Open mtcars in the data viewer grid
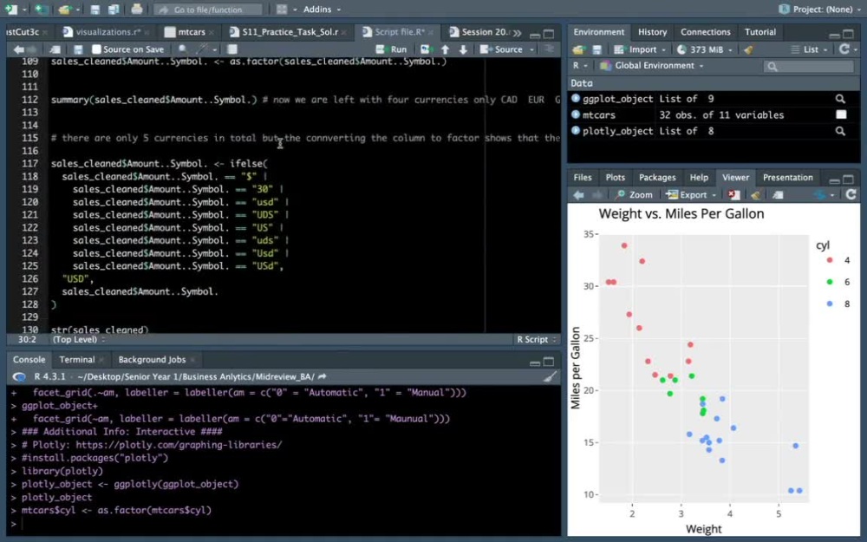 coord(839,114)
